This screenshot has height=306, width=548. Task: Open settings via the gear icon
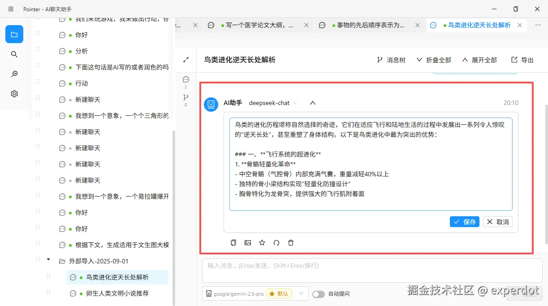pyautogui.click(x=14, y=94)
